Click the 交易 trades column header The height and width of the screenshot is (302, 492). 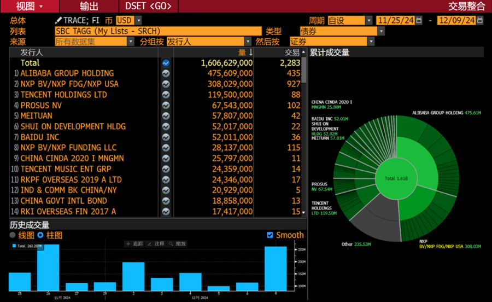tap(292, 53)
